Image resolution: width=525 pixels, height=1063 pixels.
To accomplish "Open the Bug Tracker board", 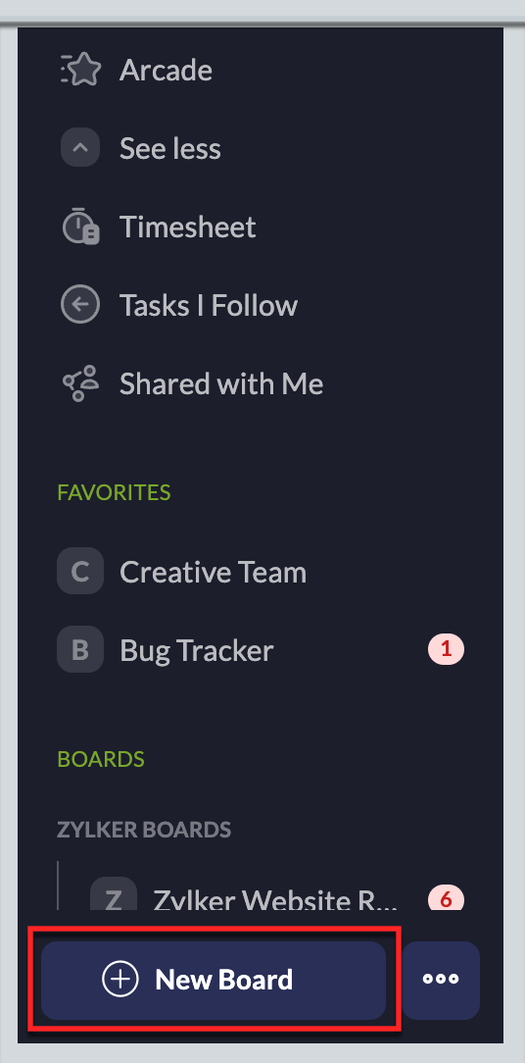I will (197, 651).
